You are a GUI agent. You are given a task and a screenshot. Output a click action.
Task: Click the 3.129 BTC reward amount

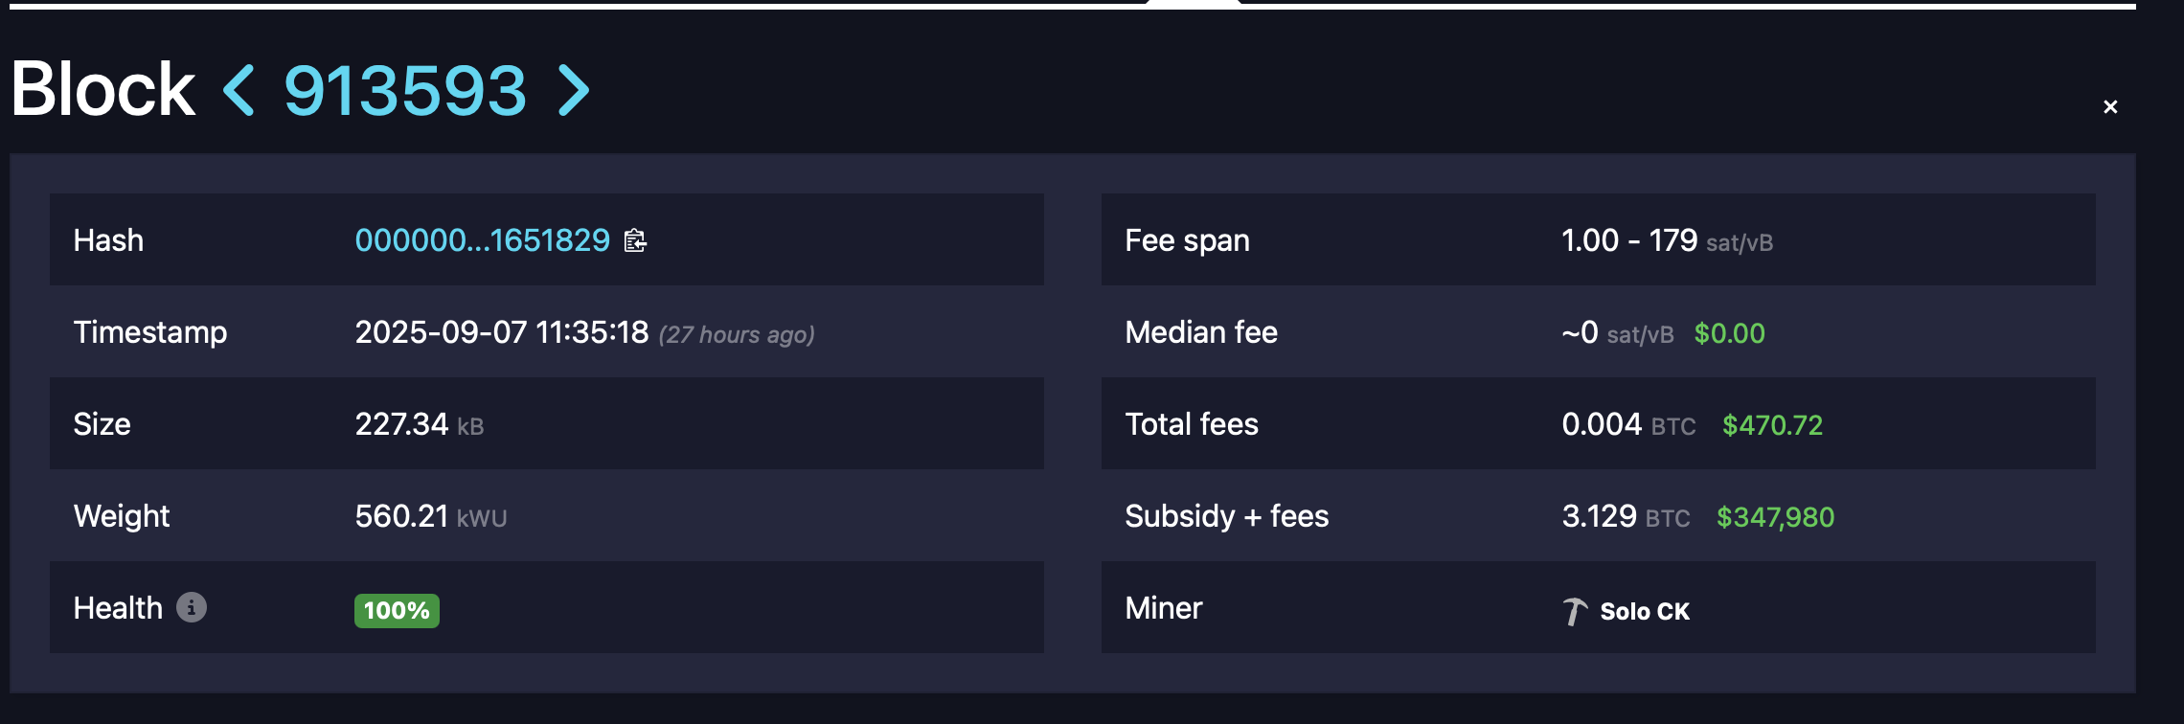click(x=1626, y=516)
